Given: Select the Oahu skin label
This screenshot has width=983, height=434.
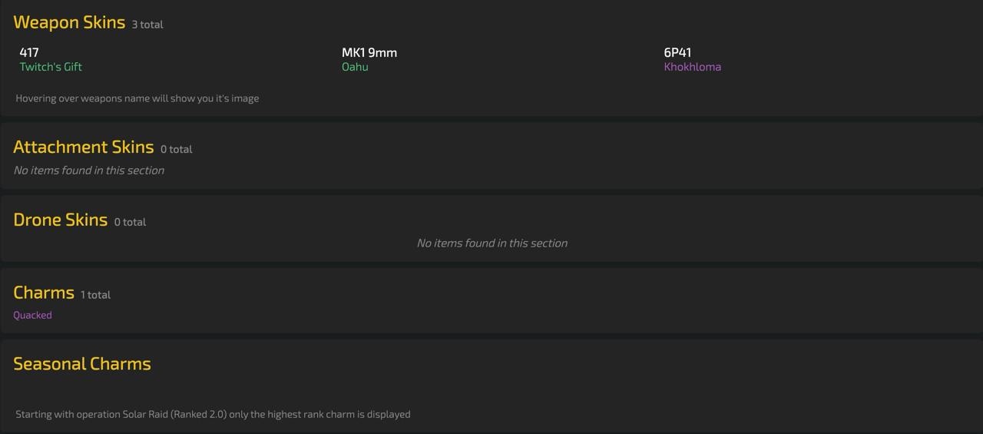Looking at the screenshot, I should coord(355,67).
